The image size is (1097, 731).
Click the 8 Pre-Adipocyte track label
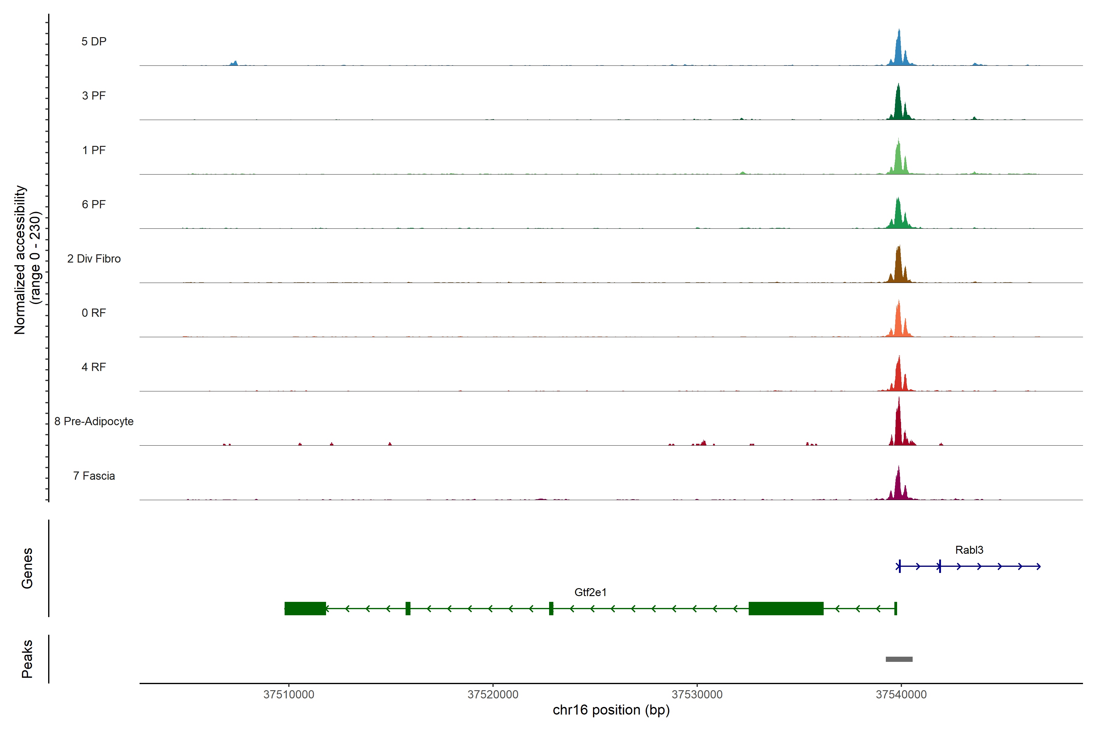pyautogui.click(x=94, y=422)
